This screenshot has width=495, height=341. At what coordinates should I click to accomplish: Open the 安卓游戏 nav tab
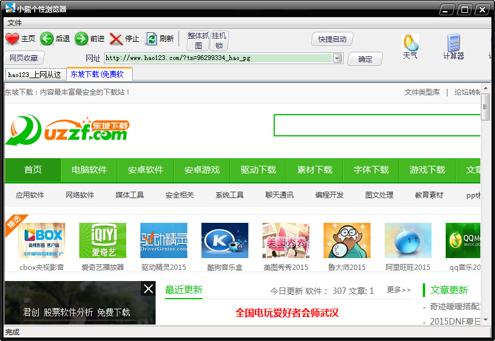point(202,170)
